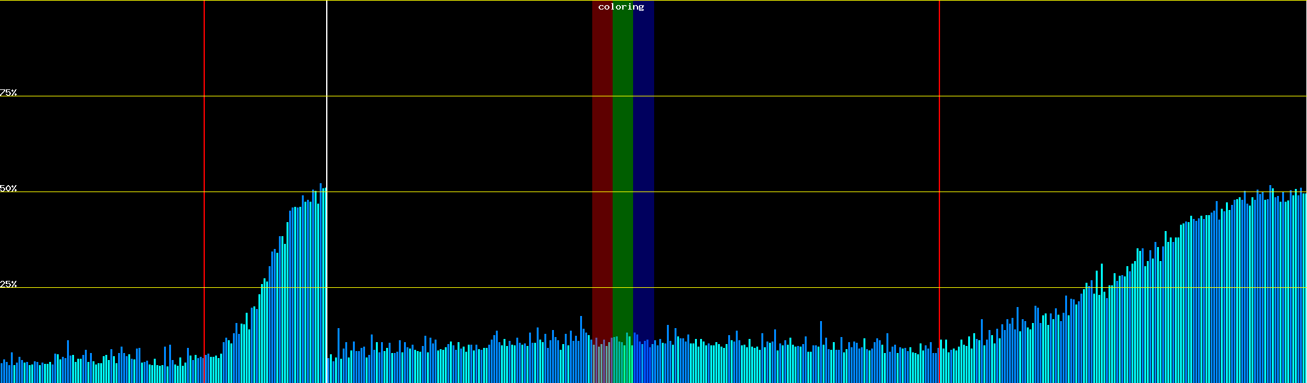Image resolution: width=1307 pixels, height=383 pixels.
Task: Click the tallest bar on the far right slope
Action: [x=1270, y=287]
